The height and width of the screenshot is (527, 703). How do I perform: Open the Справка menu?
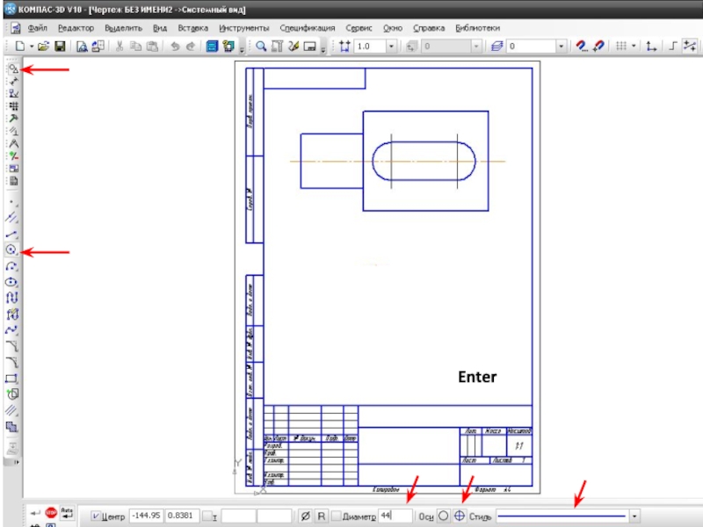(429, 28)
